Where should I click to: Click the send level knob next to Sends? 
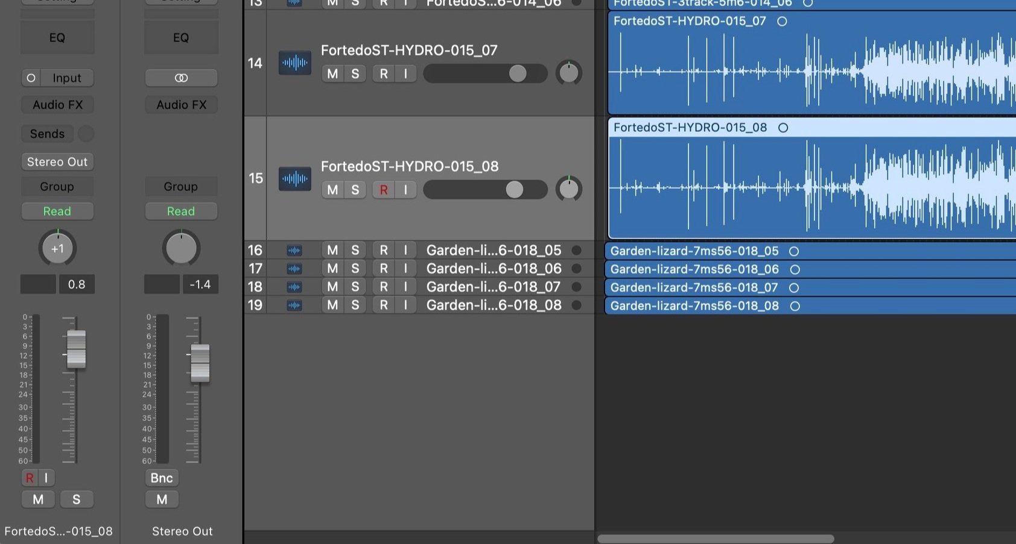(x=86, y=133)
